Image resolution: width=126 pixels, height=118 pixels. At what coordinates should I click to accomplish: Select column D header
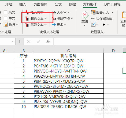coord(113,51)
